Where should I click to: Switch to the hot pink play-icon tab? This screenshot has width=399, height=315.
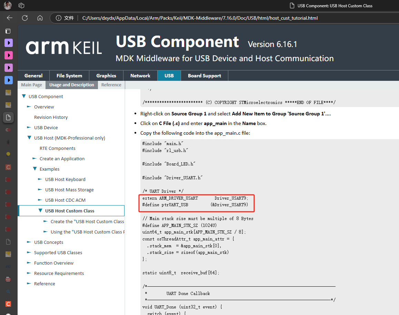point(9,55)
